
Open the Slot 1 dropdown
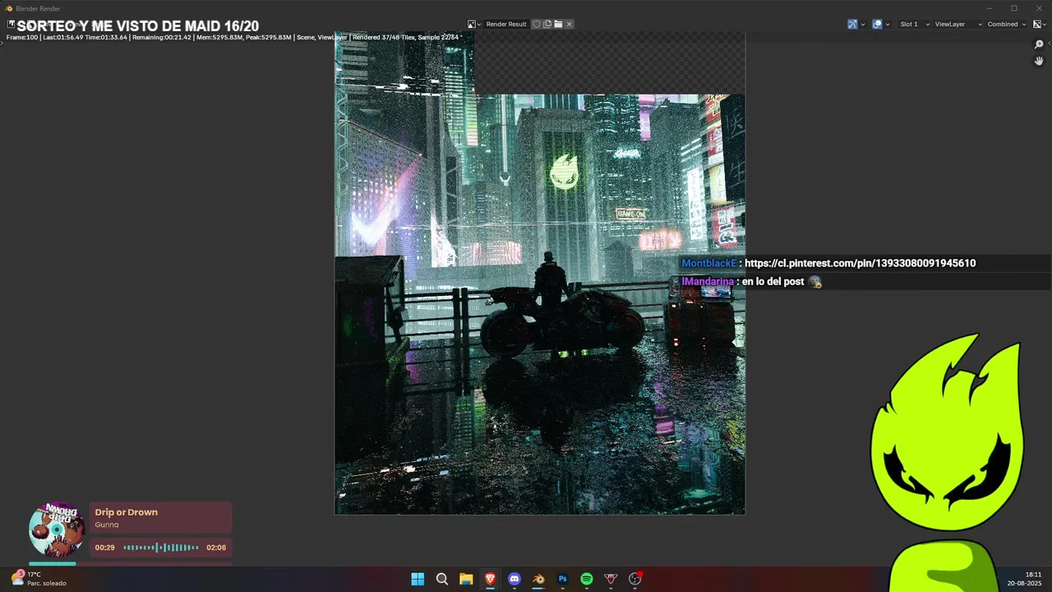pyautogui.click(x=913, y=24)
